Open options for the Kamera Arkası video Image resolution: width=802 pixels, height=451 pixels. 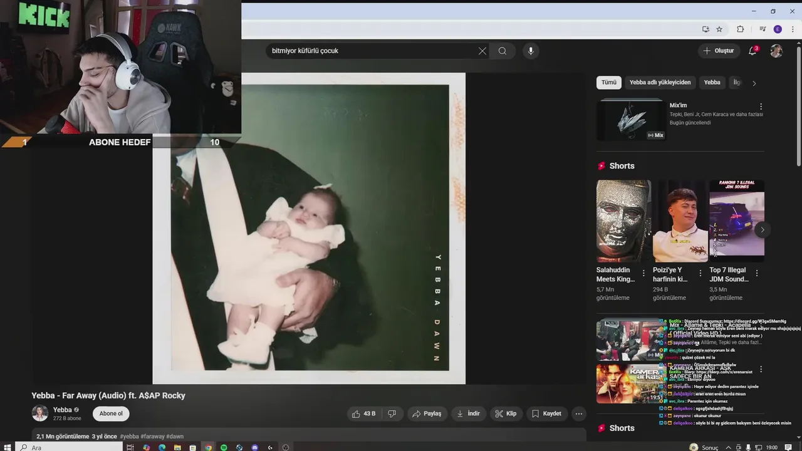click(761, 370)
